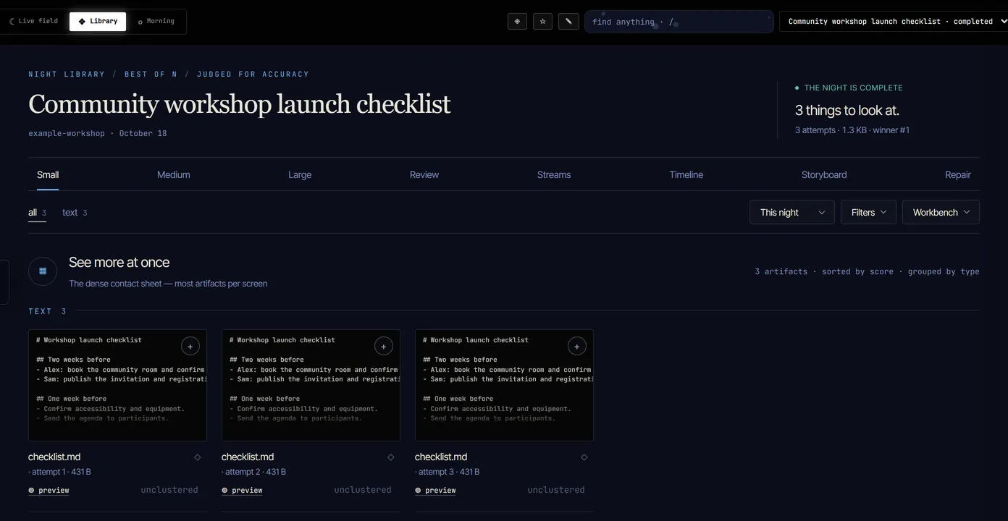Click the plus button on attempt 1 card
1008x521 pixels.
coord(190,347)
